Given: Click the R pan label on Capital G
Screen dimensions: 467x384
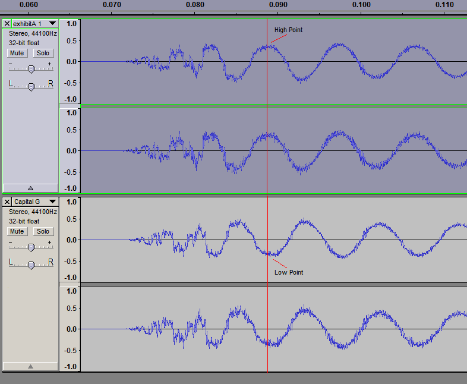Looking at the screenshot, I should coord(51,262).
